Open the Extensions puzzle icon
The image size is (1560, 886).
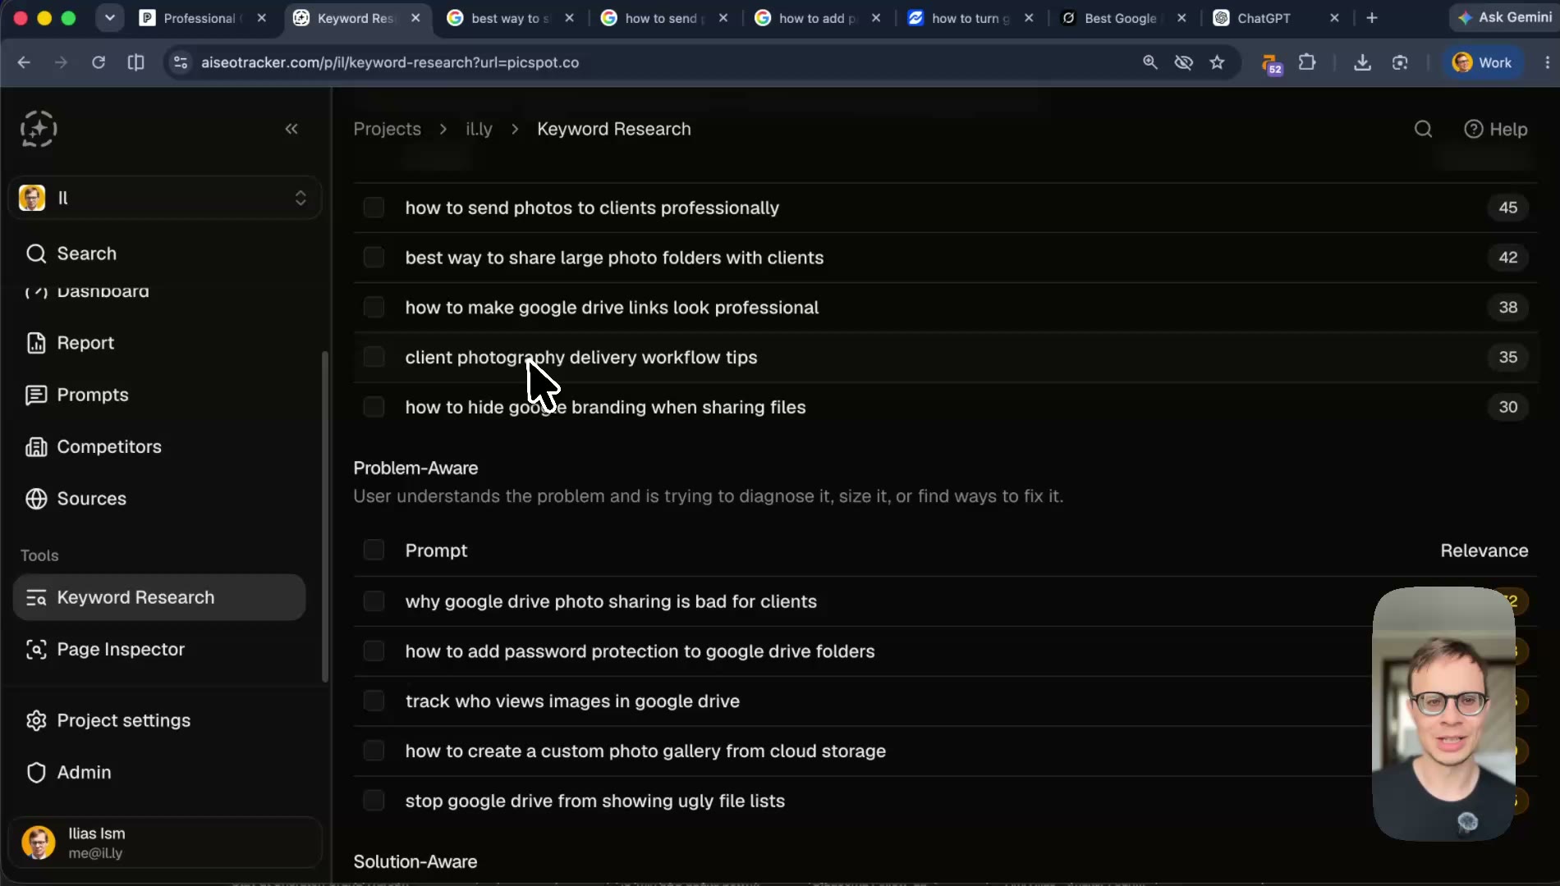(x=1306, y=62)
